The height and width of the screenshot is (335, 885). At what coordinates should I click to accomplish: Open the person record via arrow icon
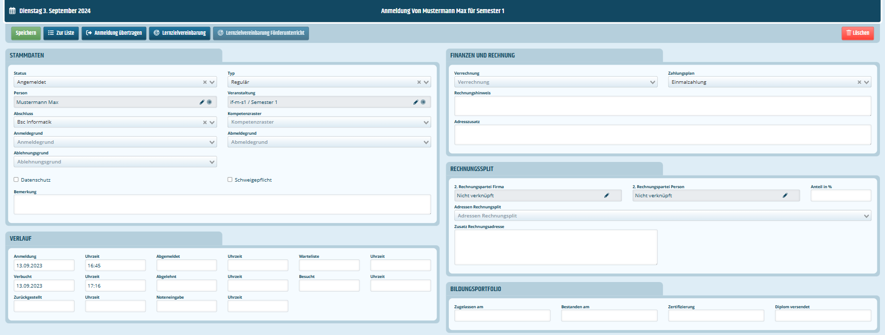pyautogui.click(x=210, y=102)
